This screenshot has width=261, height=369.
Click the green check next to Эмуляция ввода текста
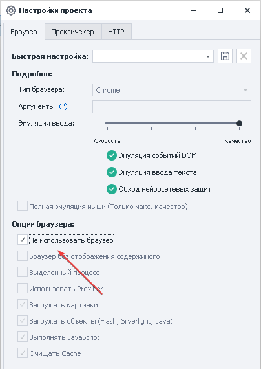[112, 172]
